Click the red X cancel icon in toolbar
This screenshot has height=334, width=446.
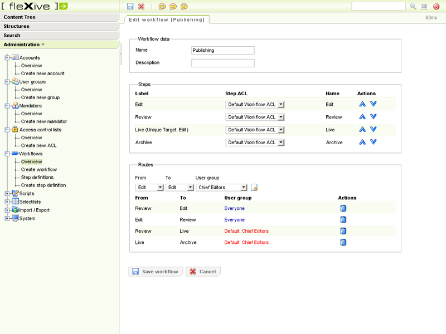coord(141,7)
